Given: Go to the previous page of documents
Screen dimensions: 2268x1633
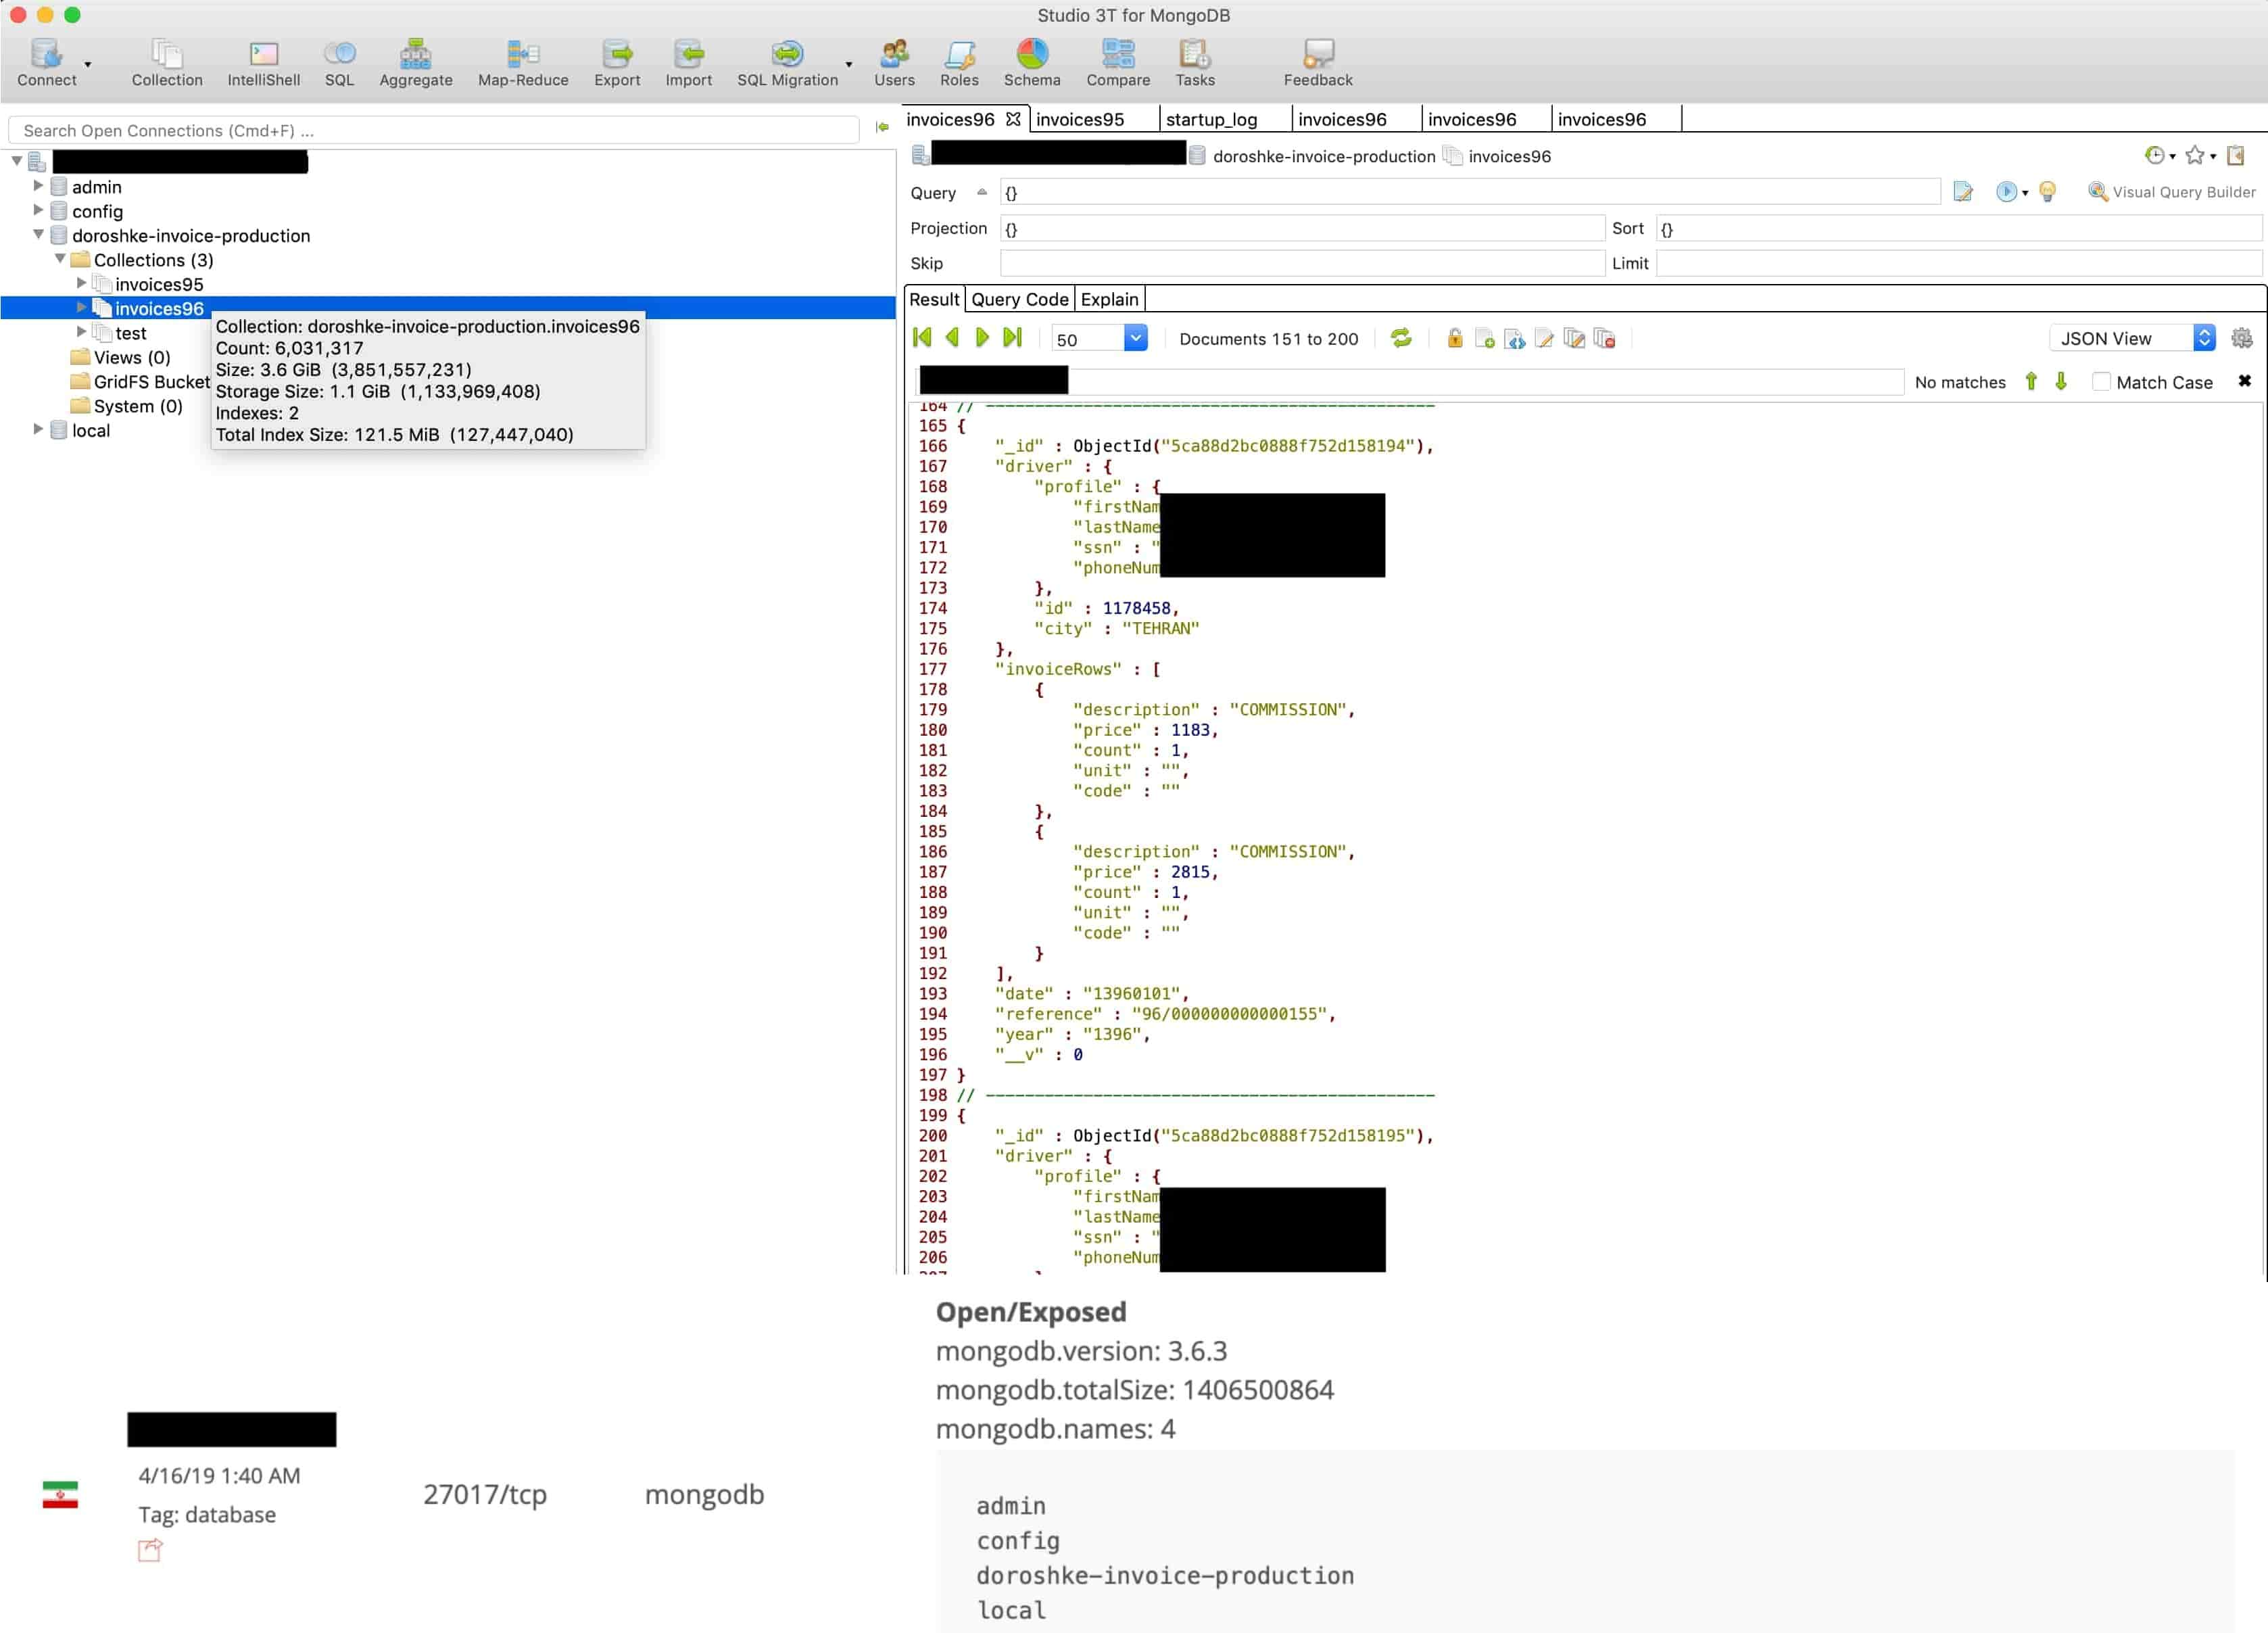Looking at the screenshot, I should (x=952, y=338).
